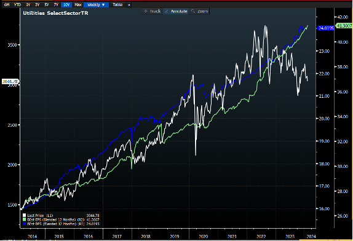
Task: Click the 41.3007 value in the legend
Action: (93, 219)
